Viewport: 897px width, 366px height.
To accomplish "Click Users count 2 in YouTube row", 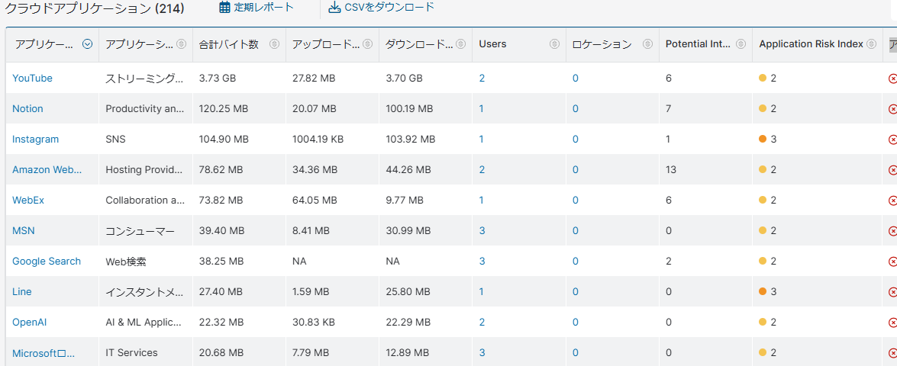I will click(482, 78).
